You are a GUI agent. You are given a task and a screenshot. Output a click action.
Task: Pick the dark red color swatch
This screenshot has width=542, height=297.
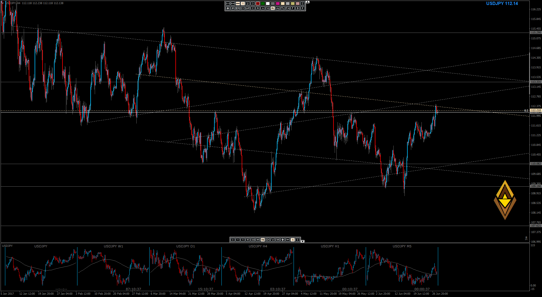pos(258,4)
